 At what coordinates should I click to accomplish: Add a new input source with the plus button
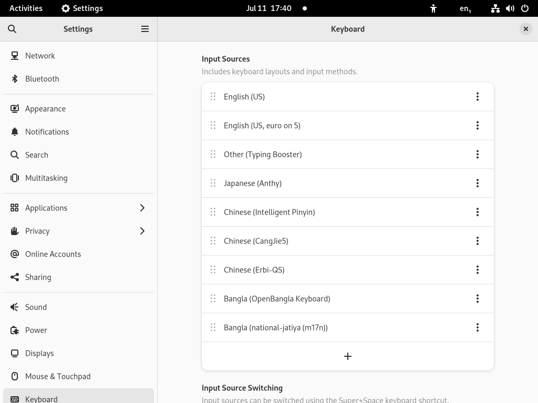[347, 356]
